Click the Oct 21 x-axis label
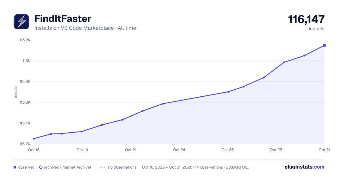Screen dimensions: 338x177 [x=131, y=150]
